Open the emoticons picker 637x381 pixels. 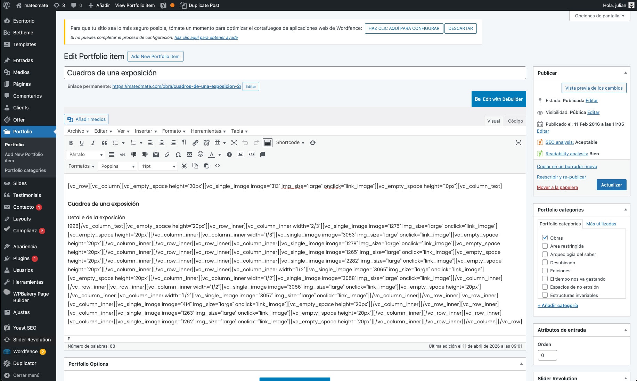(x=201, y=154)
